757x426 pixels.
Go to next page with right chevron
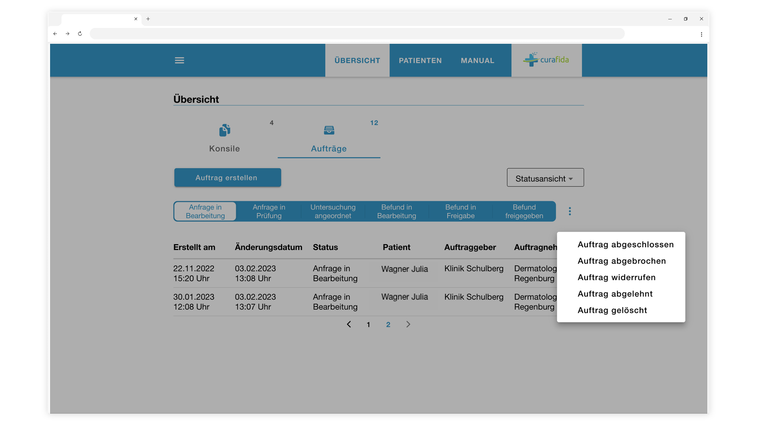pyautogui.click(x=408, y=324)
